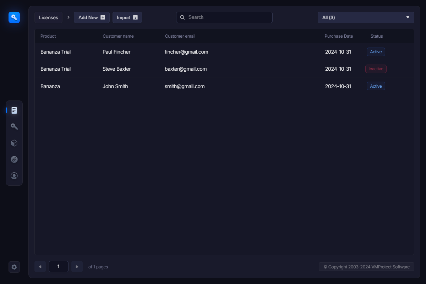
Task: Click the Active status badge for Paul Fincher
Action: 376,52
